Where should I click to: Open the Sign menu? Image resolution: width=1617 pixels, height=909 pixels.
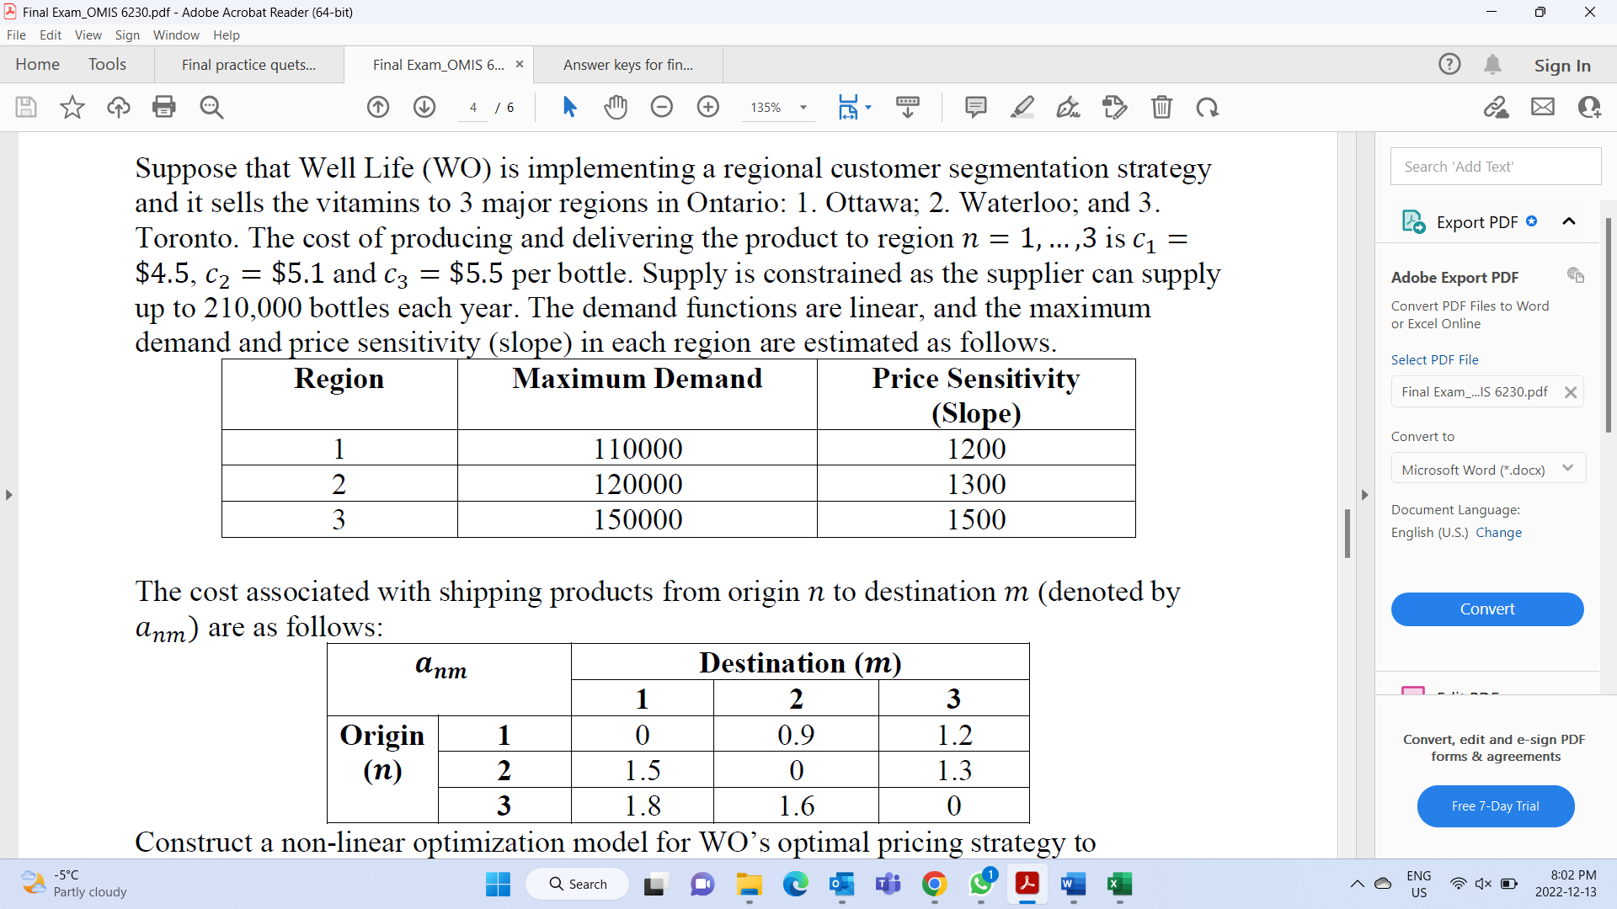tap(127, 35)
